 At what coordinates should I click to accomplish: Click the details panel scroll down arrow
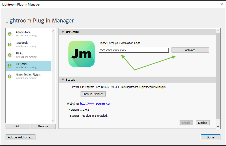(x=218, y=127)
